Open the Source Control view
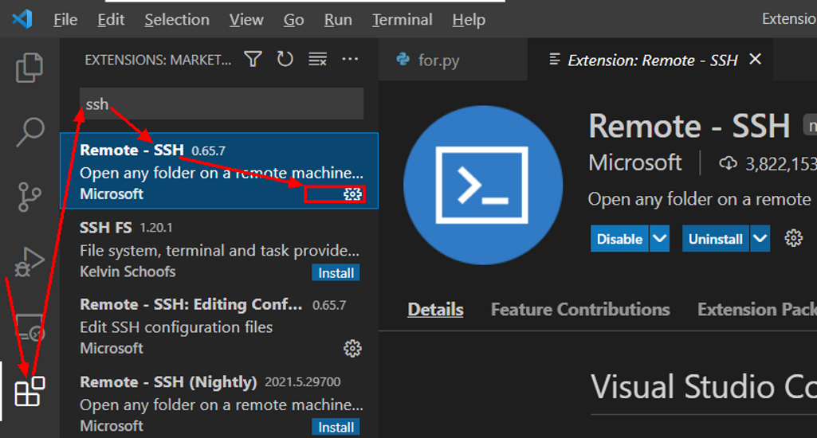This screenshot has width=817, height=438. click(x=29, y=195)
